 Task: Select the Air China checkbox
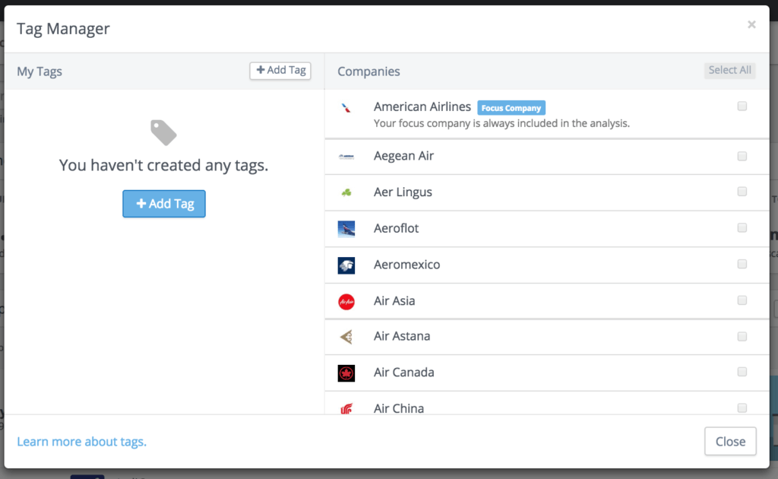pyautogui.click(x=742, y=408)
